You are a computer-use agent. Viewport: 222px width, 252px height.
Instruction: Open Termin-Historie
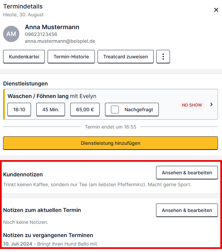[71, 57]
